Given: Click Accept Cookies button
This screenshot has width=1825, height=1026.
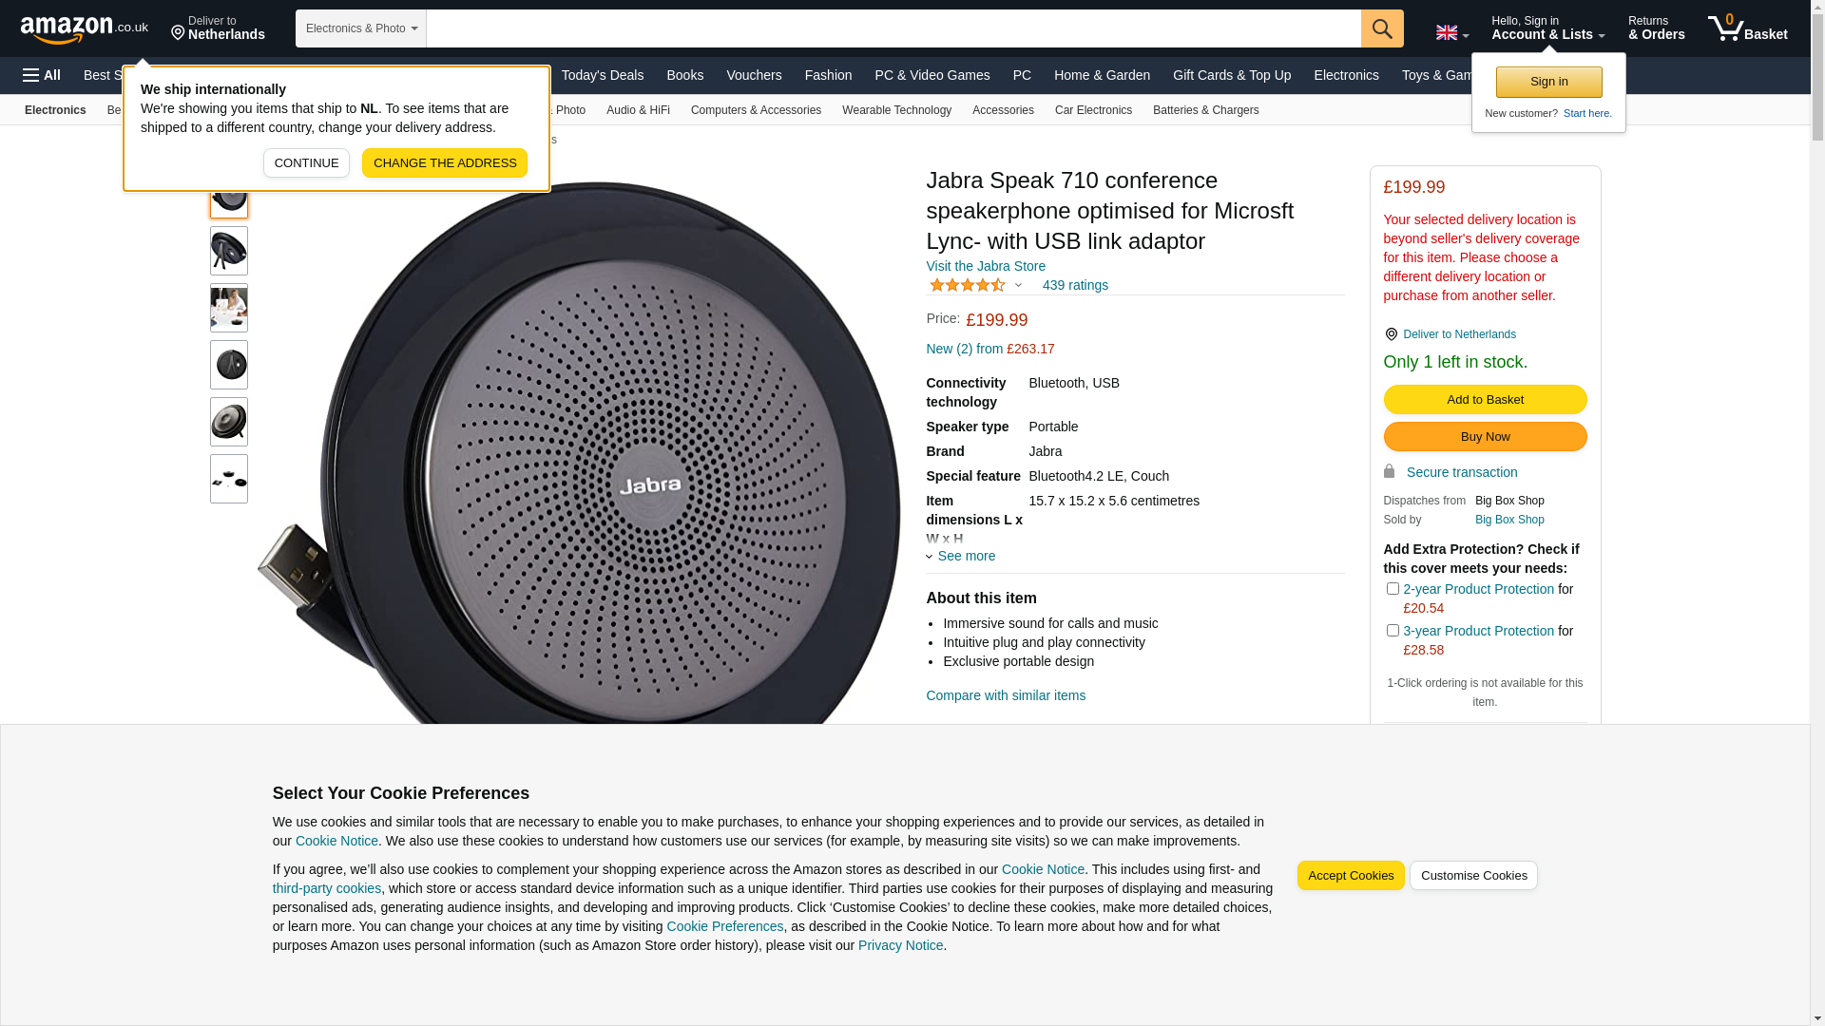Looking at the screenshot, I should [x=1351, y=876].
